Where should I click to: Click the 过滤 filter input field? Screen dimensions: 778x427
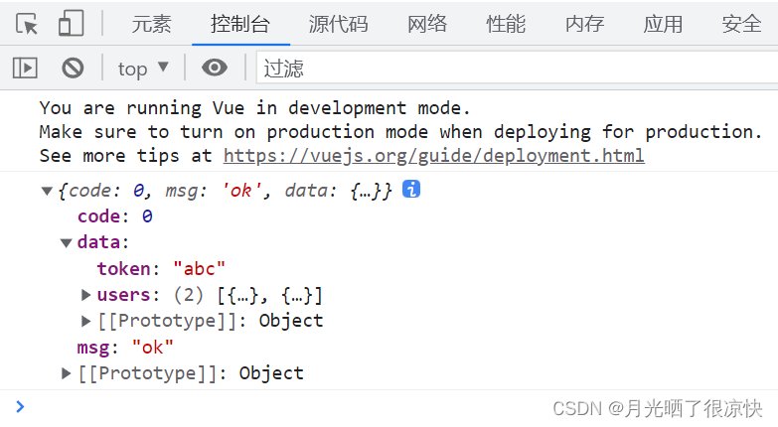[497, 68]
